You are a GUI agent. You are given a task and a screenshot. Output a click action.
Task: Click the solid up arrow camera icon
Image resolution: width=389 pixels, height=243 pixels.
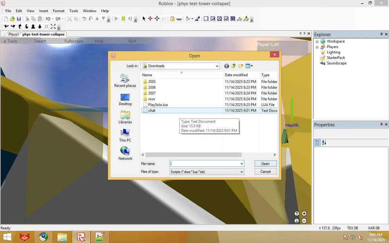(x=33, y=27)
